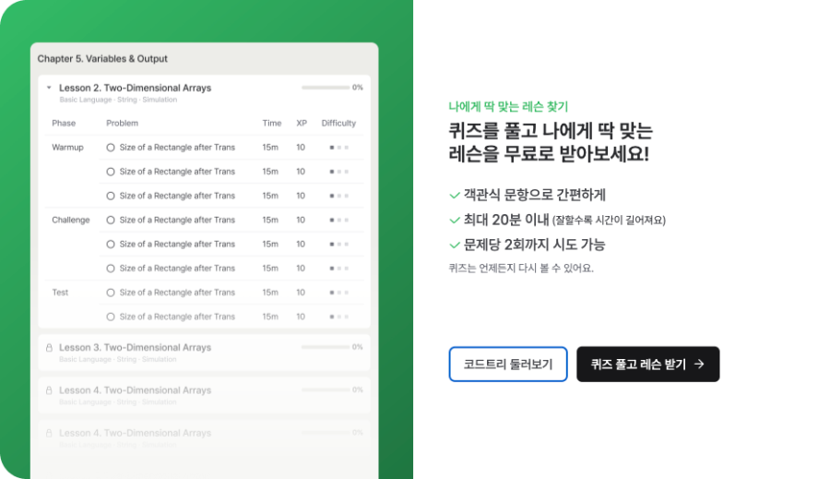The width and height of the screenshot is (830, 479).
Task: Click the Test phase label
Action: tap(60, 293)
